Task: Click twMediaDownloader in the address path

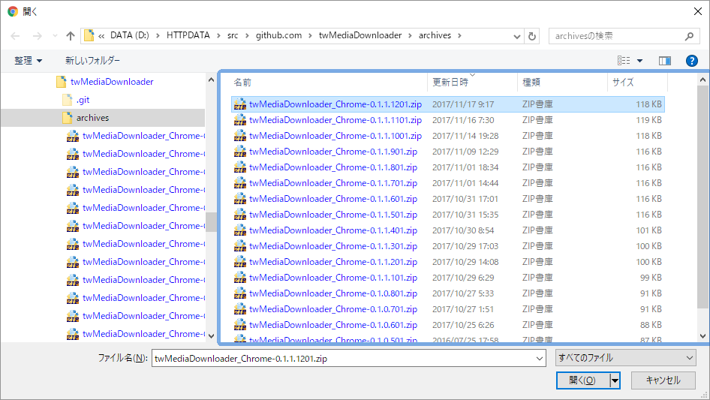Action: tap(360, 35)
